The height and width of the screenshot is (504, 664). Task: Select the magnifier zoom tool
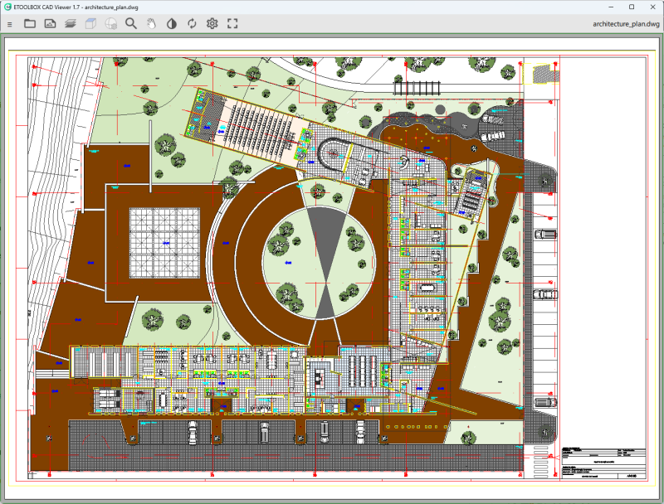pos(131,24)
